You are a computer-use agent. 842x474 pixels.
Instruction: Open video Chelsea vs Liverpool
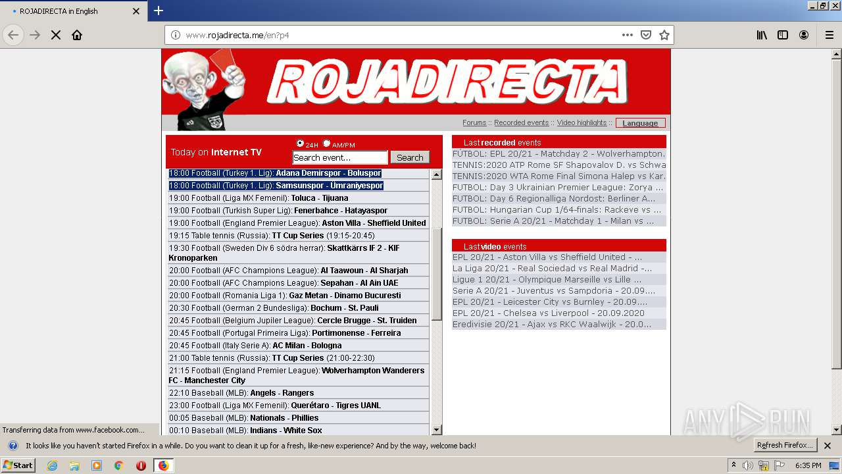coord(559,313)
